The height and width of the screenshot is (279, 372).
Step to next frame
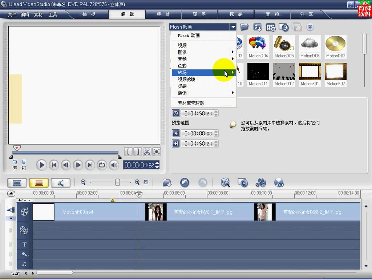coord(78,165)
